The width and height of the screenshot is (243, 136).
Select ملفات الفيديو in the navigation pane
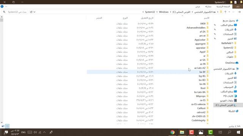pos(229,100)
